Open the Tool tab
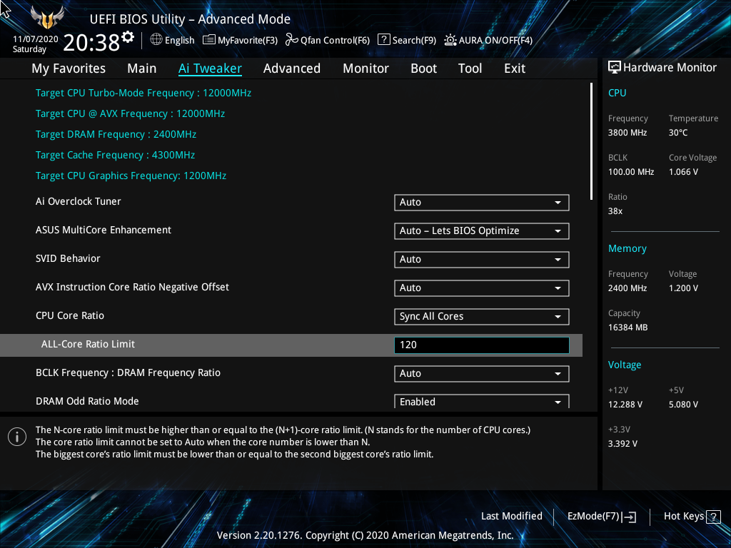This screenshot has height=548, width=731. tap(470, 68)
